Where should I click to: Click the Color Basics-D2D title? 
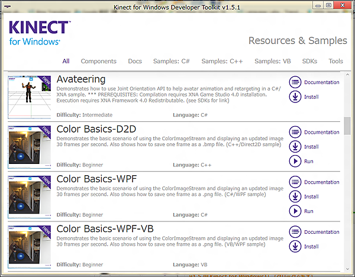[96, 129]
